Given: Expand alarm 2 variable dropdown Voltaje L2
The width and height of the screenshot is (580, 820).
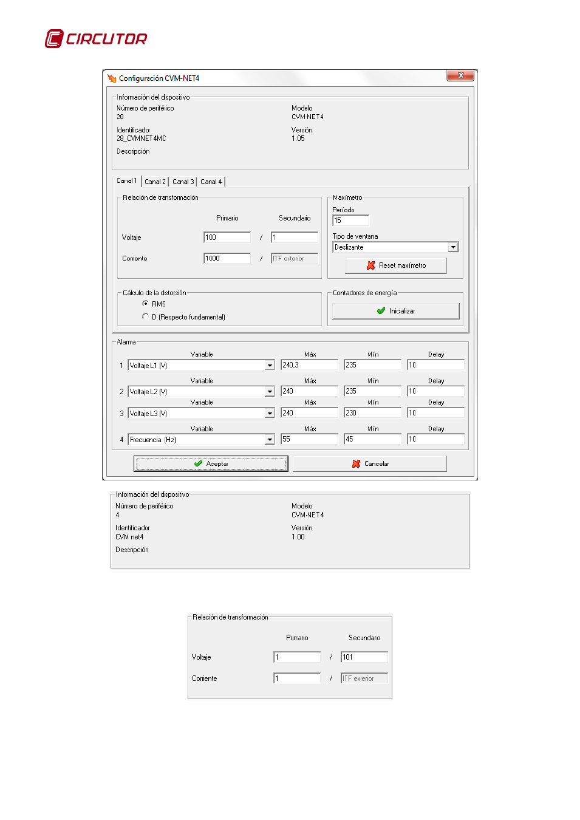Looking at the screenshot, I should click(x=270, y=392).
